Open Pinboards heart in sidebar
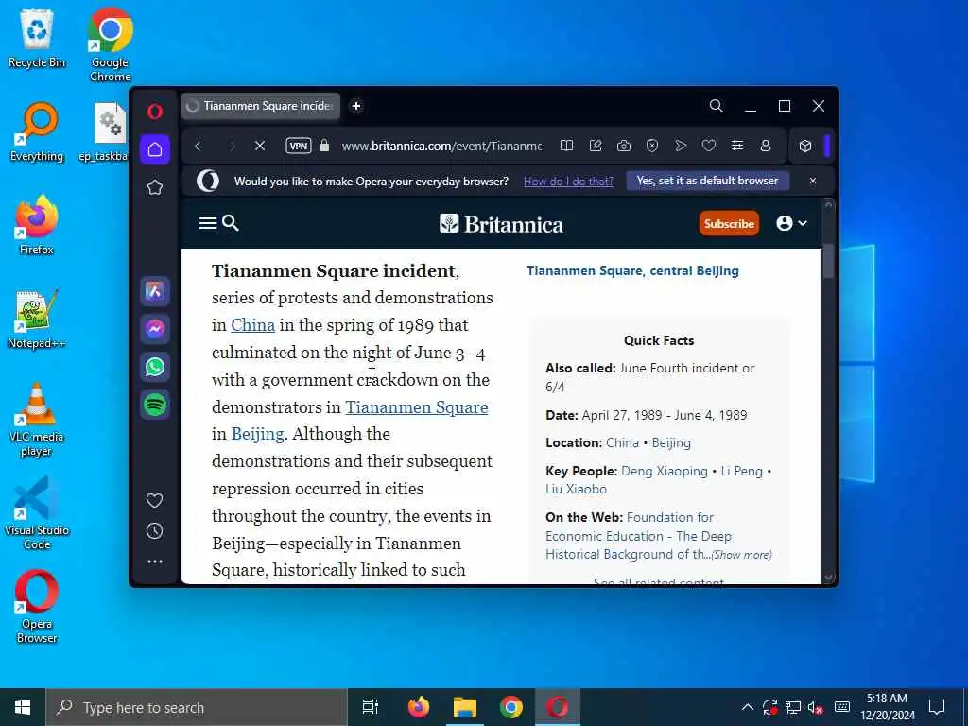 coord(154,500)
